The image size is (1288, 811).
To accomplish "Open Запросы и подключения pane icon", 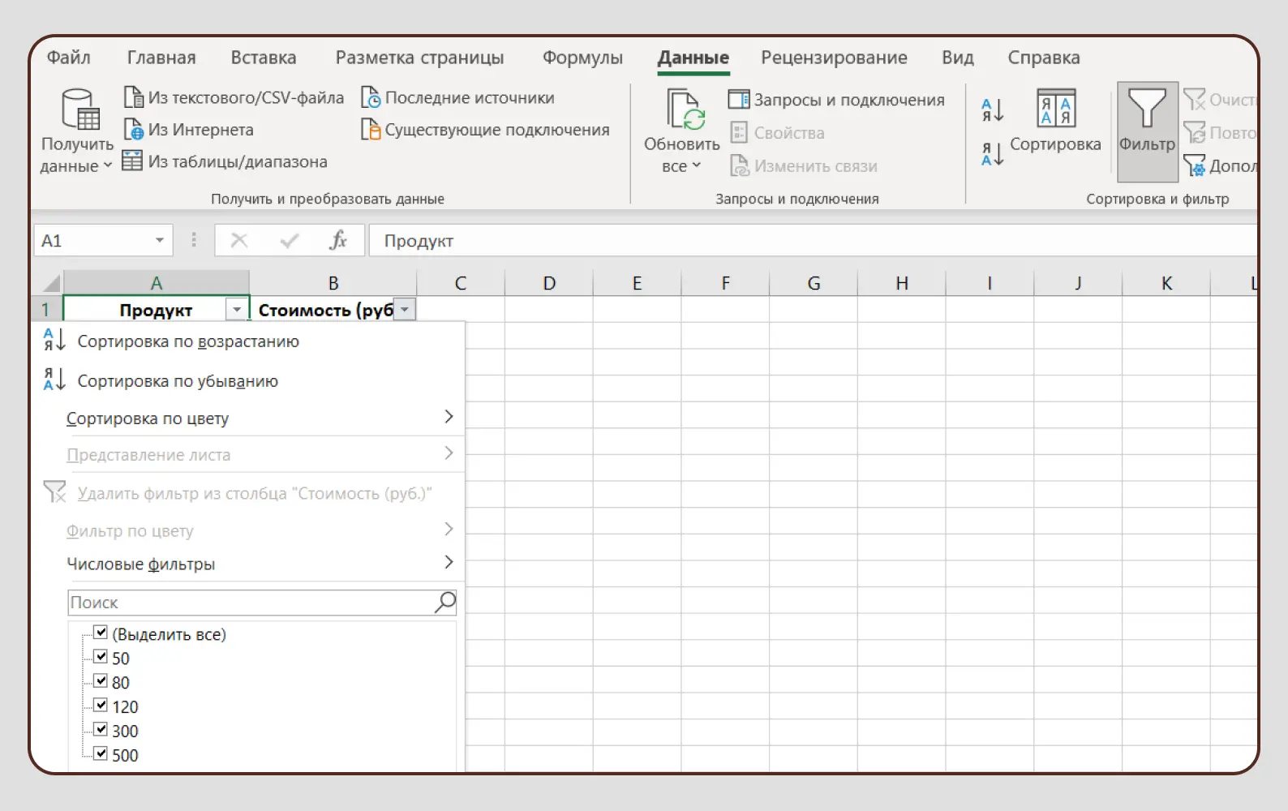I will [x=739, y=100].
